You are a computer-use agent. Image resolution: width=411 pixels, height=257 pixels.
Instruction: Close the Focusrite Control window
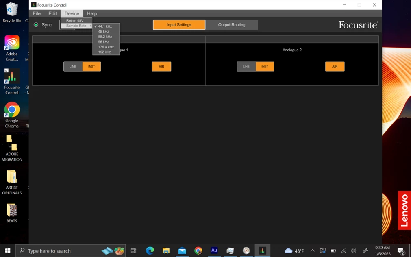[374, 5]
